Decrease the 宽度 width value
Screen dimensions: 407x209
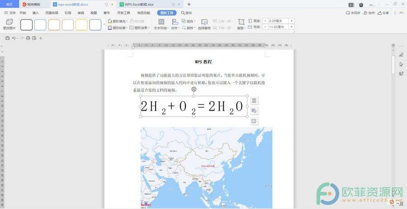pyautogui.click(x=265, y=27)
